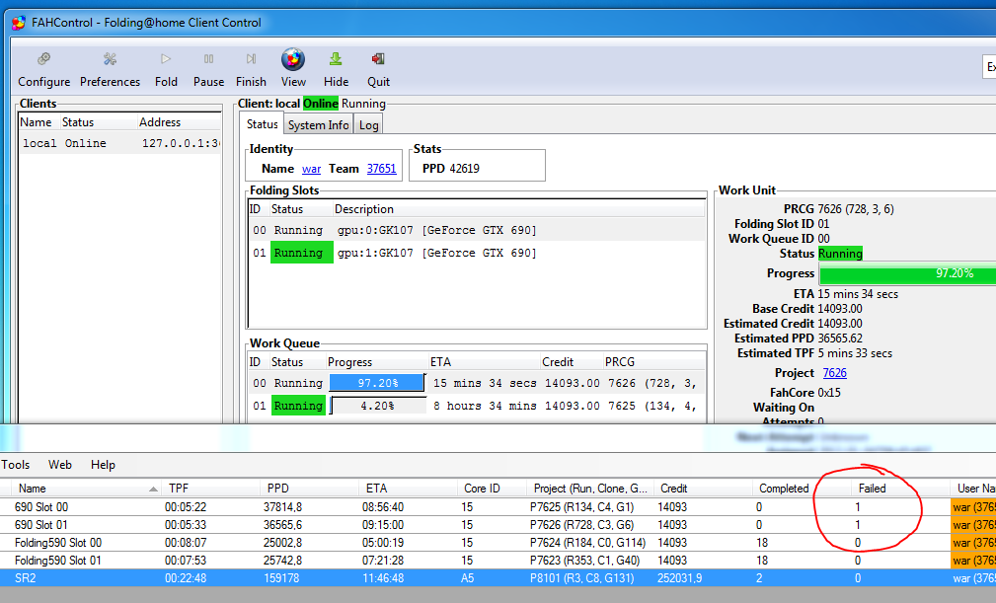Open the Web menu

pos(59,465)
